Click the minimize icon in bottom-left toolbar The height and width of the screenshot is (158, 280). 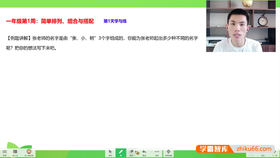click(15, 153)
